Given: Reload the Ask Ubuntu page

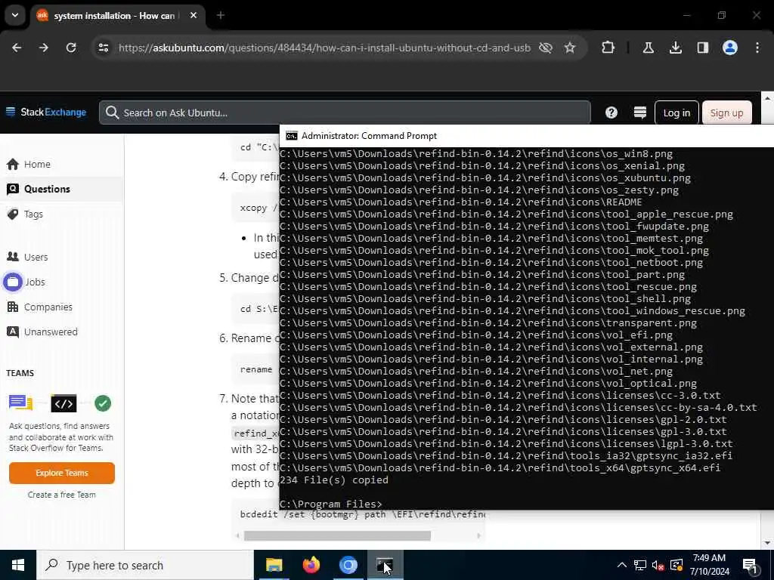Looking at the screenshot, I should (71, 48).
